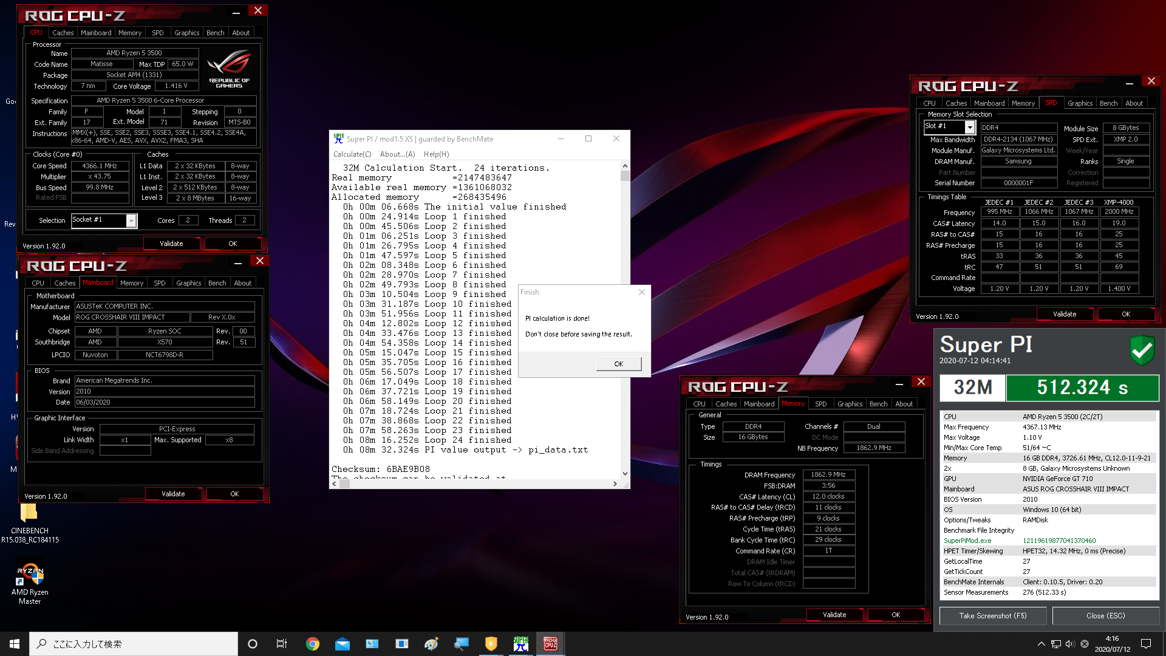Open the notification center icon
This screenshot has width=1166, height=656.
point(1146,644)
